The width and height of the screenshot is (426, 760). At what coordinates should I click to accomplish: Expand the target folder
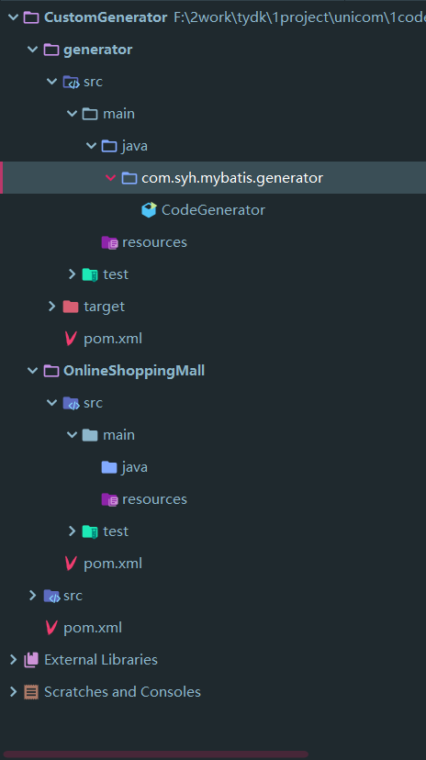point(51,307)
